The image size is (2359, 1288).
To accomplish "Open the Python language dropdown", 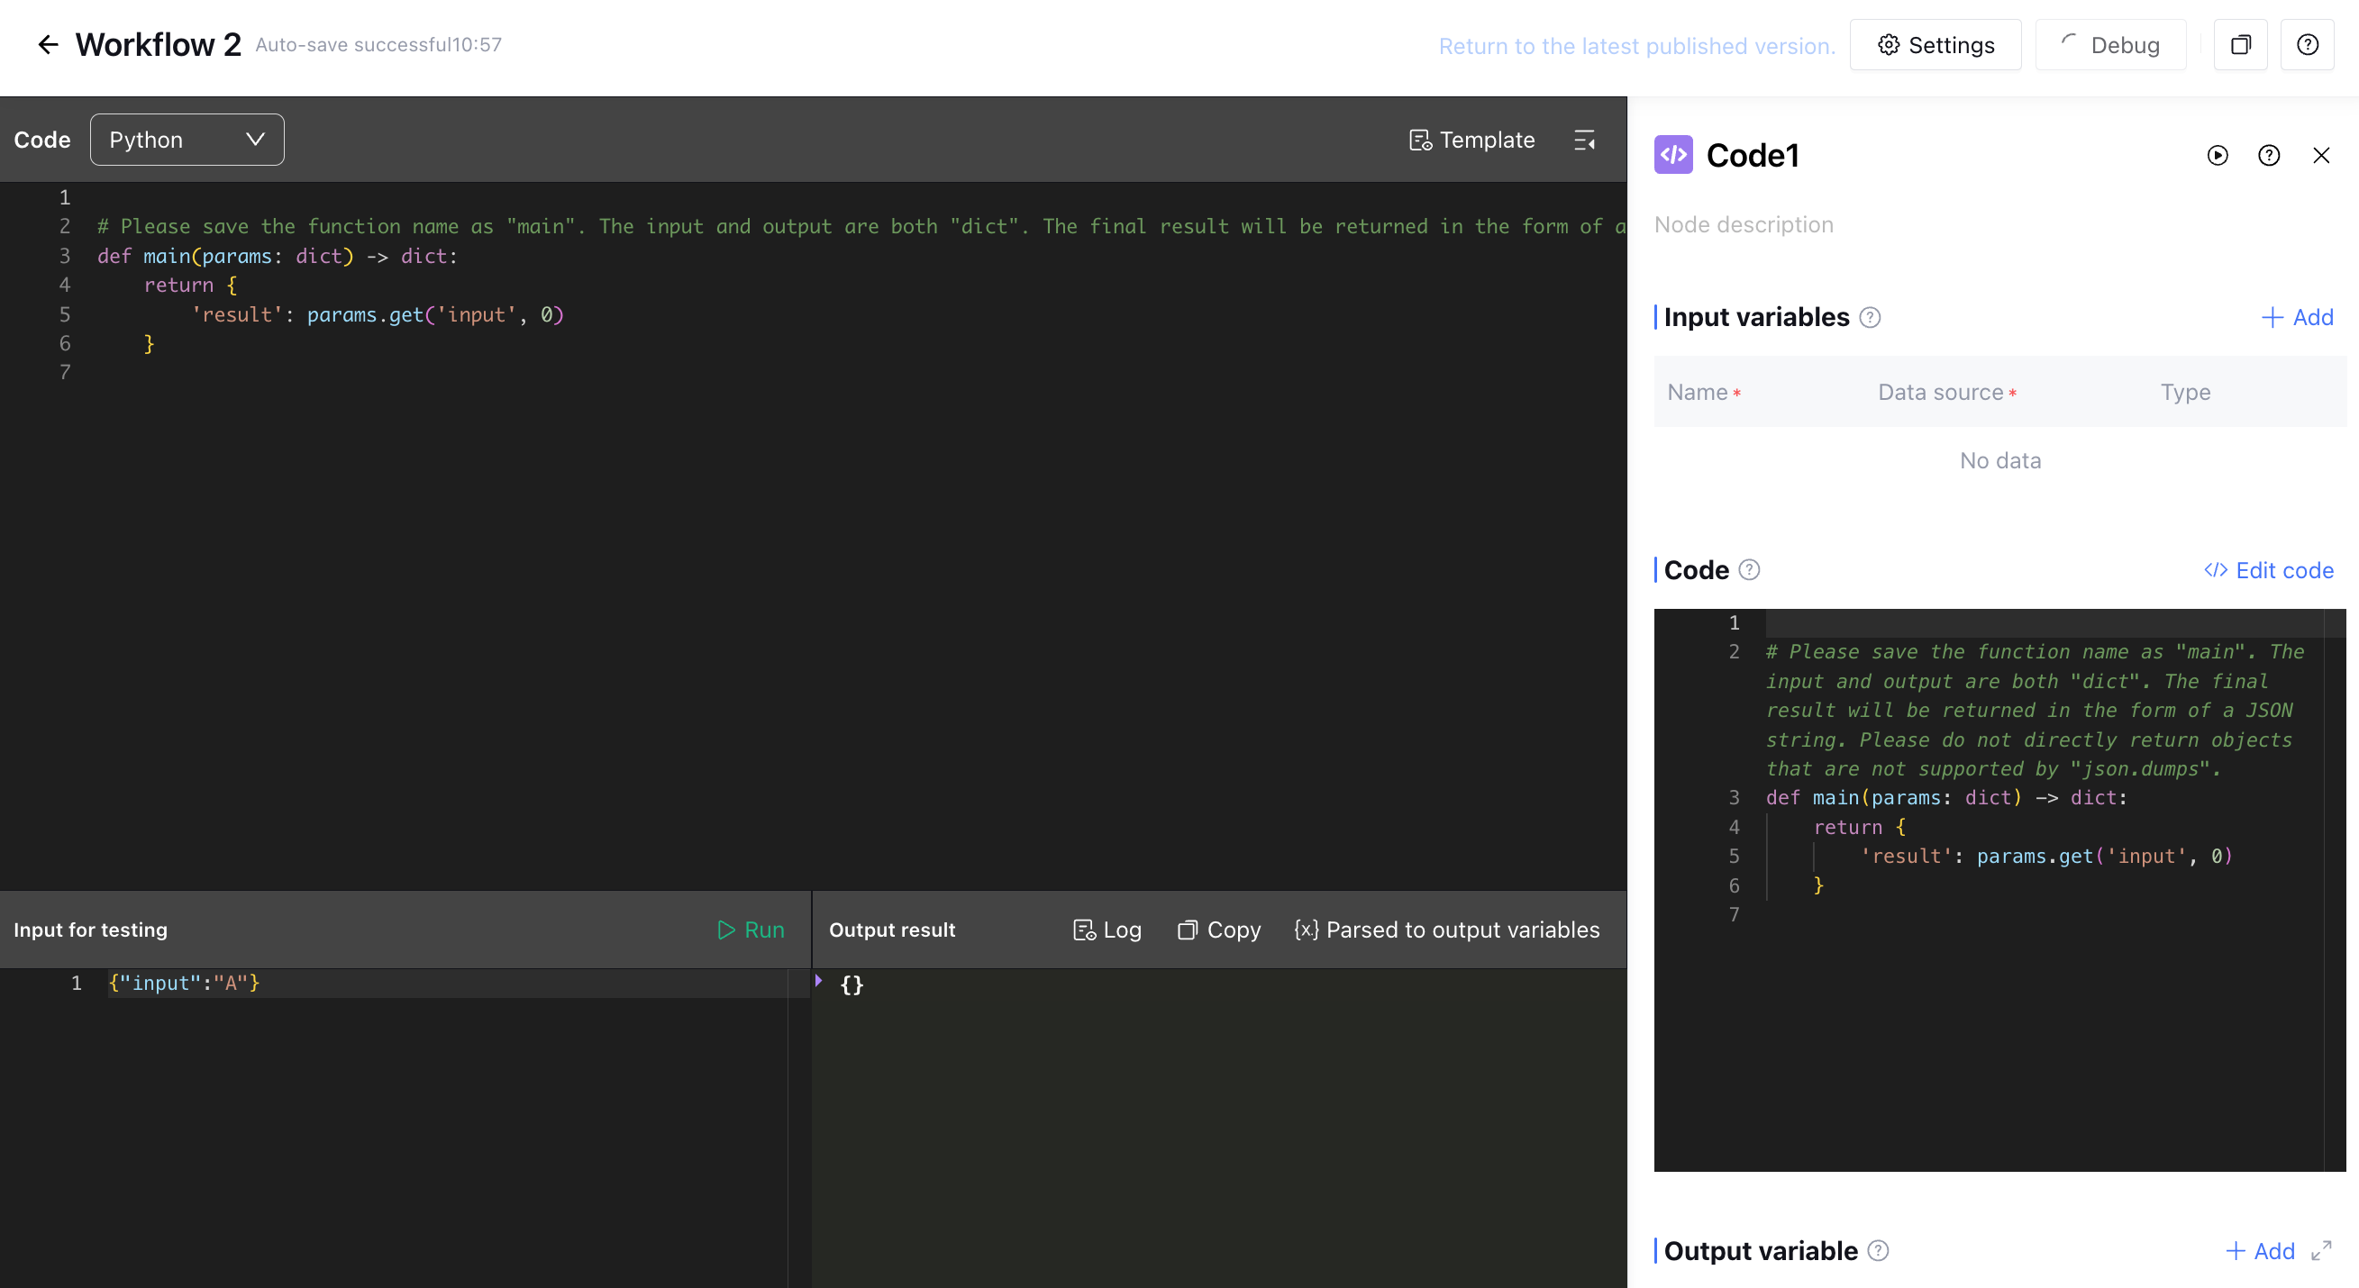I will [x=187, y=141].
